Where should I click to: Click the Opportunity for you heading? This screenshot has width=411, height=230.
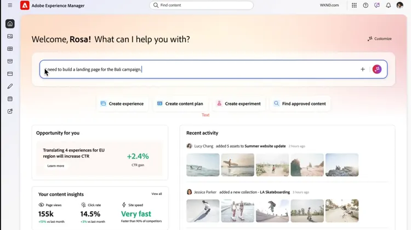(58, 133)
